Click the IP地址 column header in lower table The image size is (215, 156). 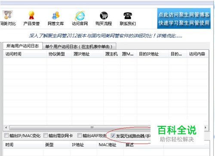point(83,145)
